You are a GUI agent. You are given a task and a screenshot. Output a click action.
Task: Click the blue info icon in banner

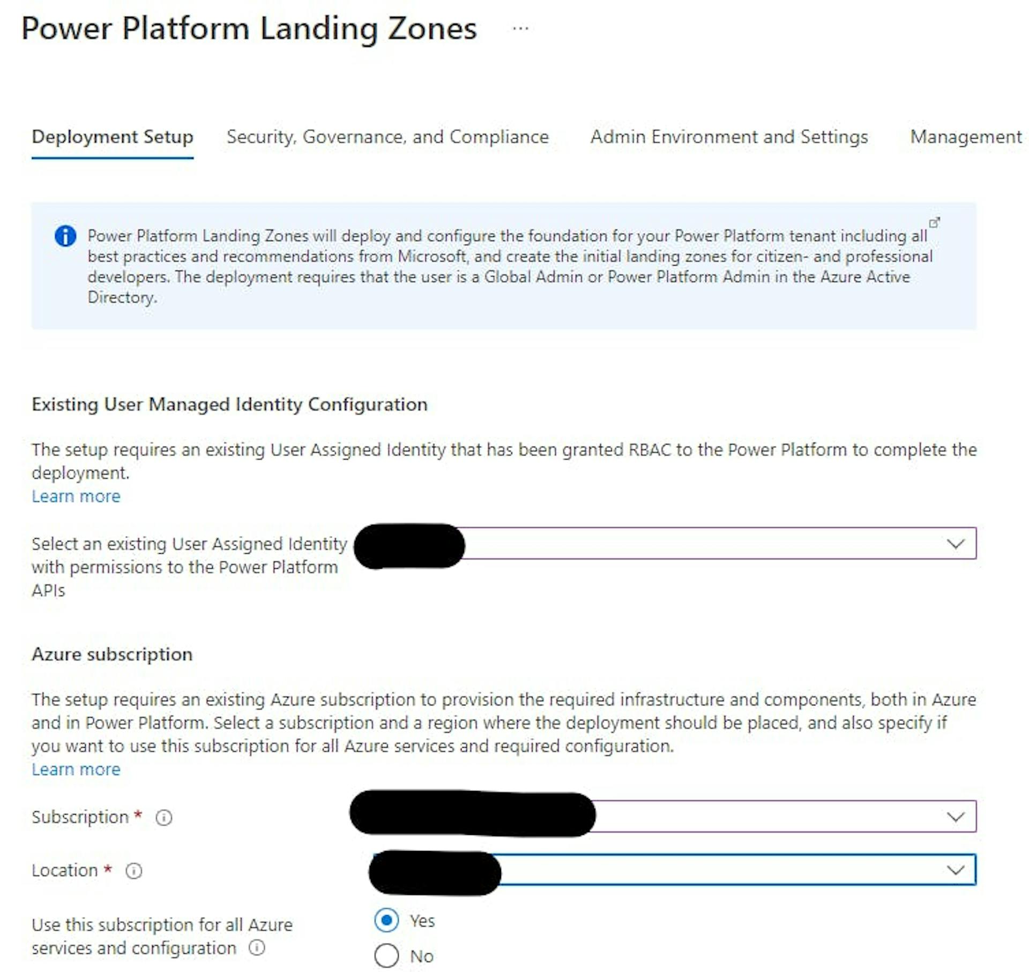65,236
